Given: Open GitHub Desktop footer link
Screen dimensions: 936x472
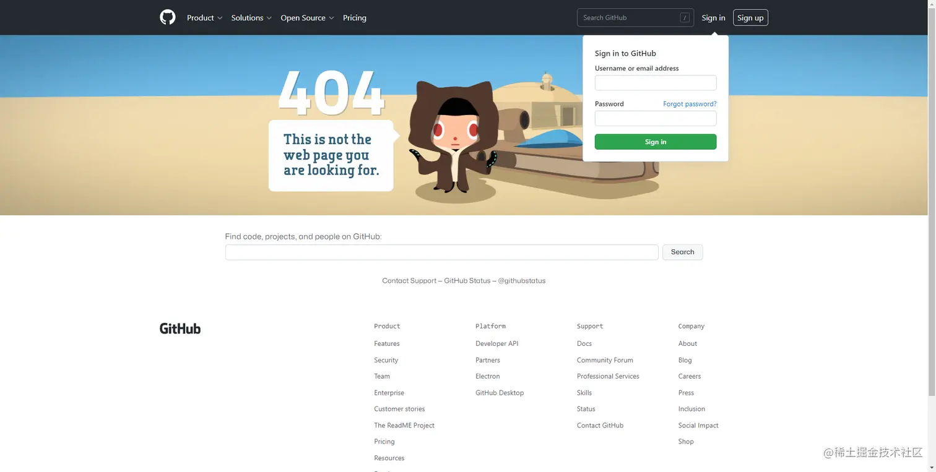Looking at the screenshot, I should [x=500, y=393].
